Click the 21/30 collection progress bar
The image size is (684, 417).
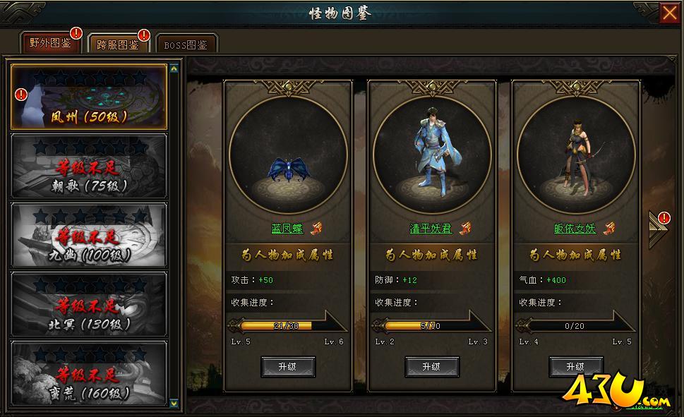(x=287, y=325)
